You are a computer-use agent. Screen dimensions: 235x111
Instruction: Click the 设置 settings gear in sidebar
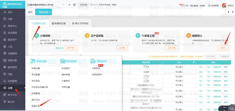pyautogui.click(x=5, y=88)
